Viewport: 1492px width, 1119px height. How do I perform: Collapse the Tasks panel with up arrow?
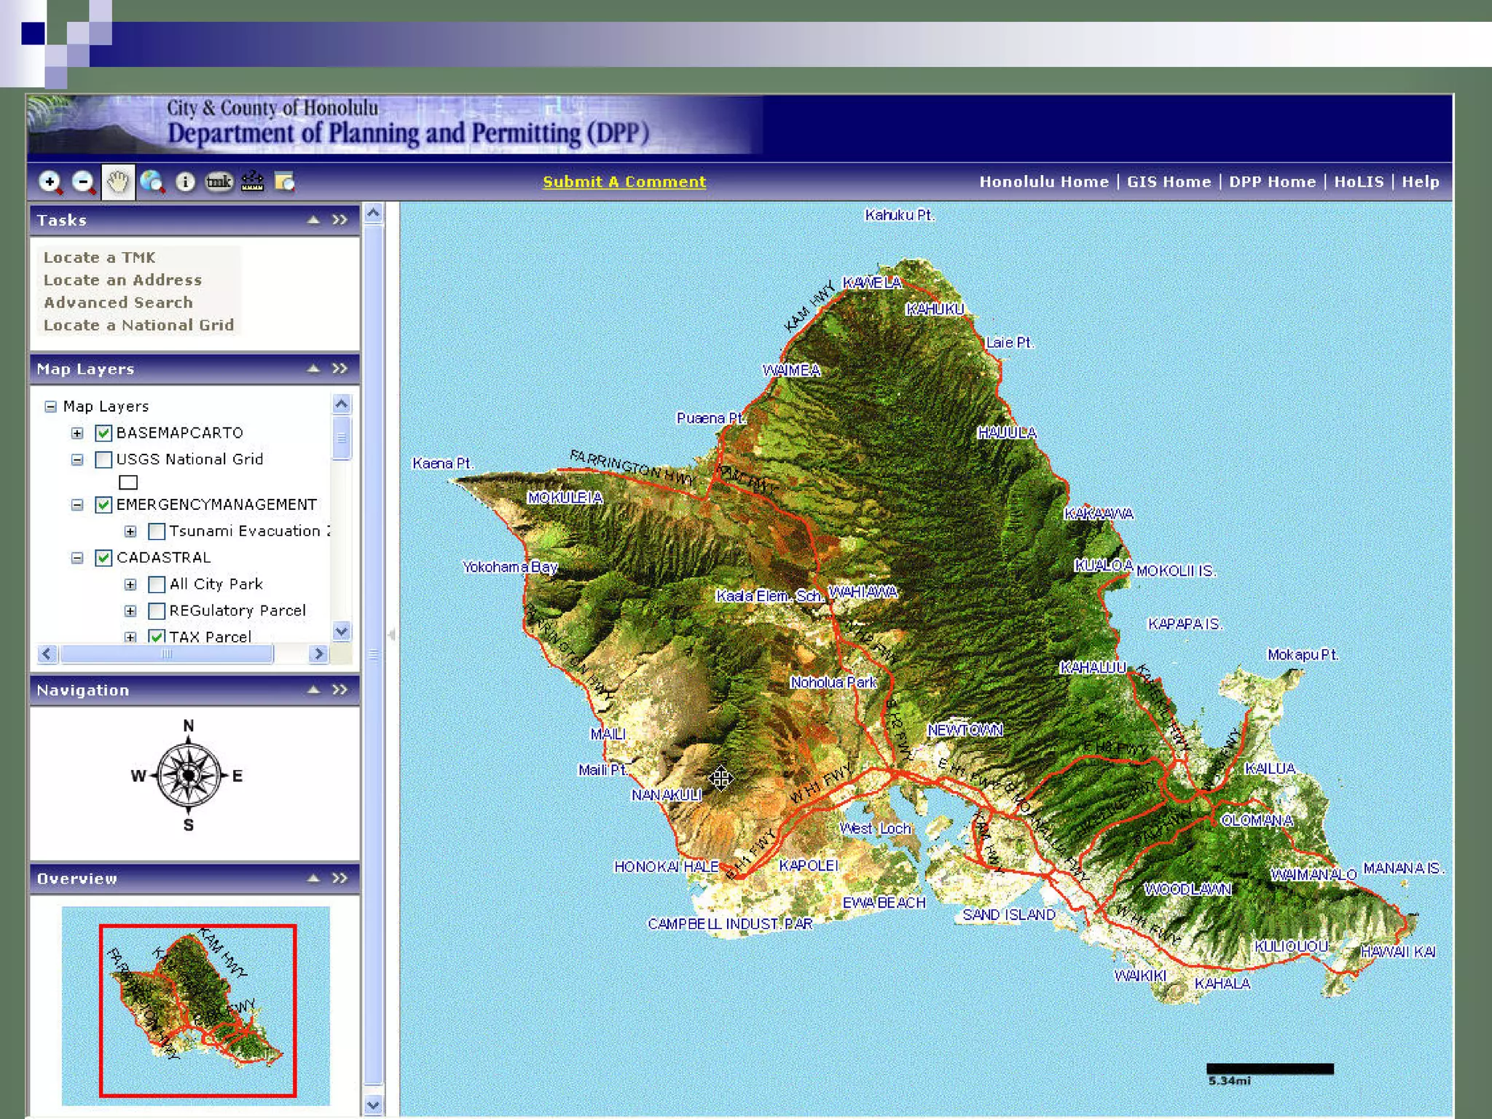pyautogui.click(x=313, y=220)
